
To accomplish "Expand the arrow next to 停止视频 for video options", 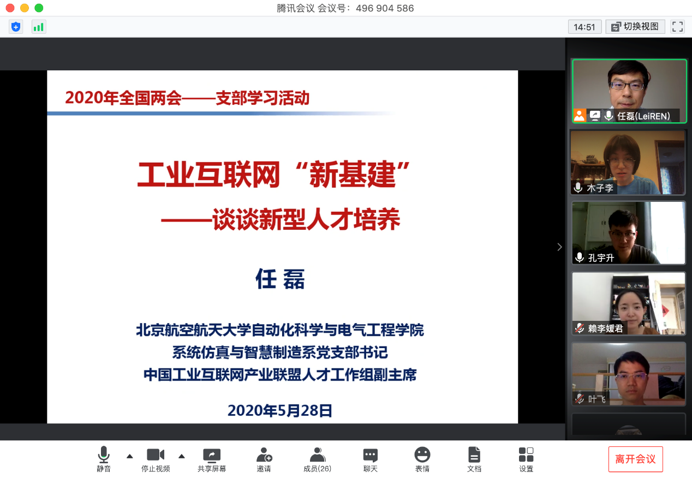I will 182,456.
